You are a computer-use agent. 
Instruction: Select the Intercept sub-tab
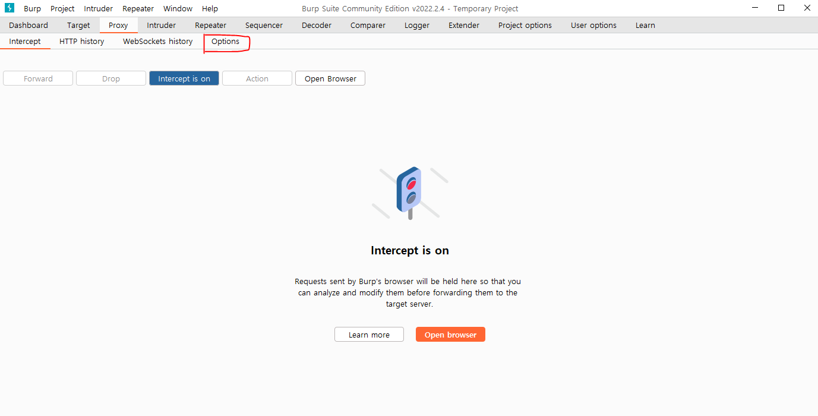tap(25, 41)
